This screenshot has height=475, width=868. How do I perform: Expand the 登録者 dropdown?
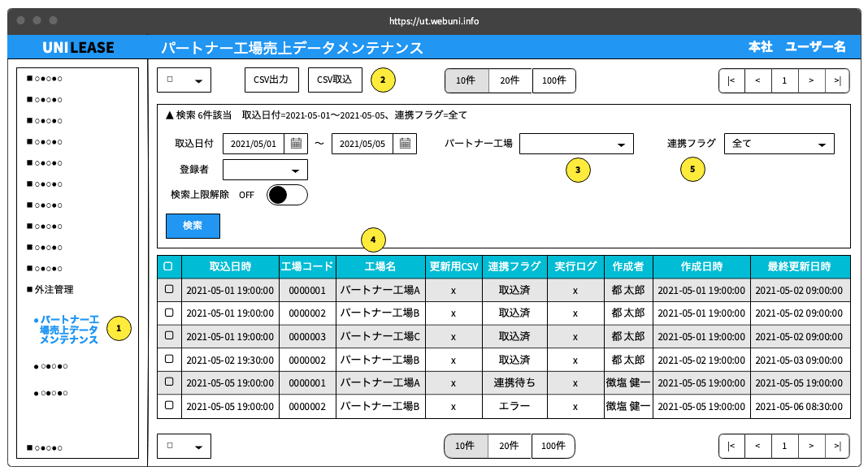(265, 170)
